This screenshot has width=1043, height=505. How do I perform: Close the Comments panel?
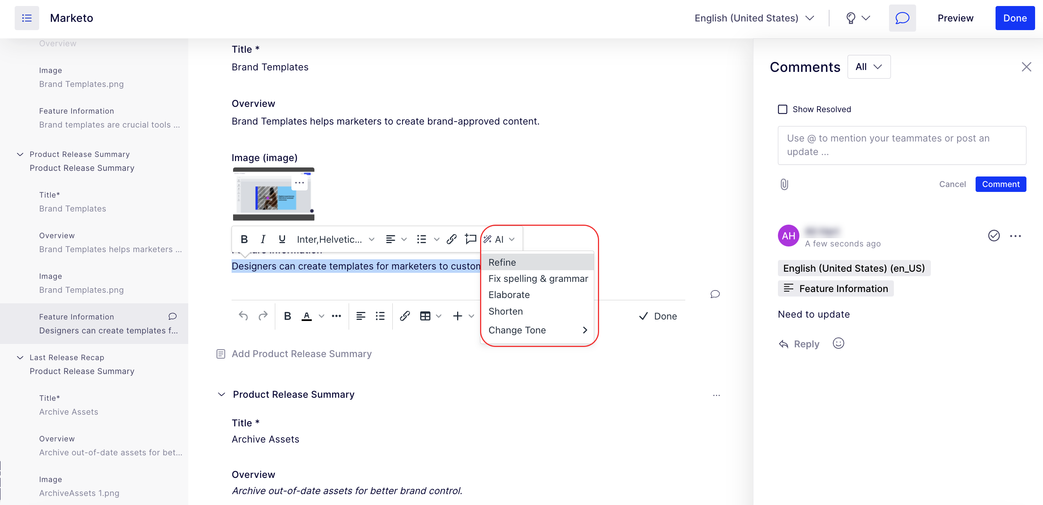1026,67
